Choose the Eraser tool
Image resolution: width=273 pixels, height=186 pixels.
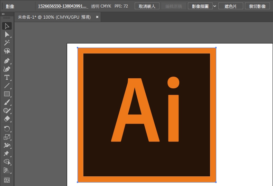(7, 119)
